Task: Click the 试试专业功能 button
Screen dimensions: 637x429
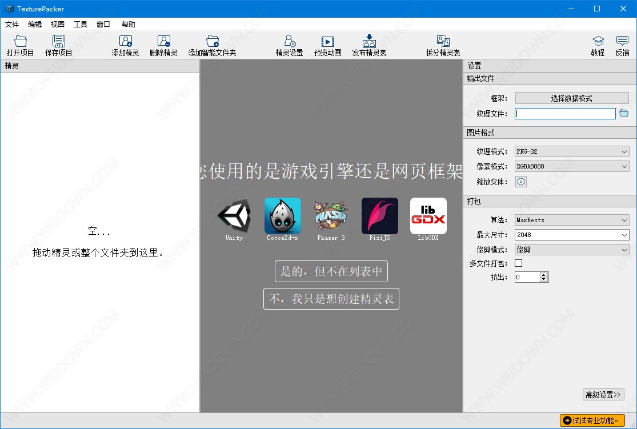Action: [592, 420]
